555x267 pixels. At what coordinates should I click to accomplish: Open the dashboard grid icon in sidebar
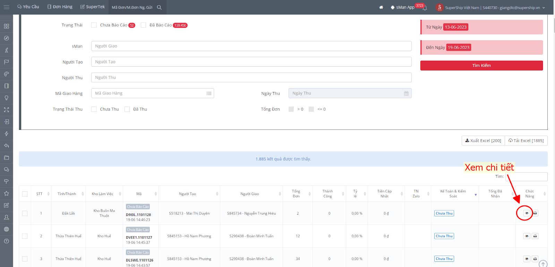click(6, 26)
